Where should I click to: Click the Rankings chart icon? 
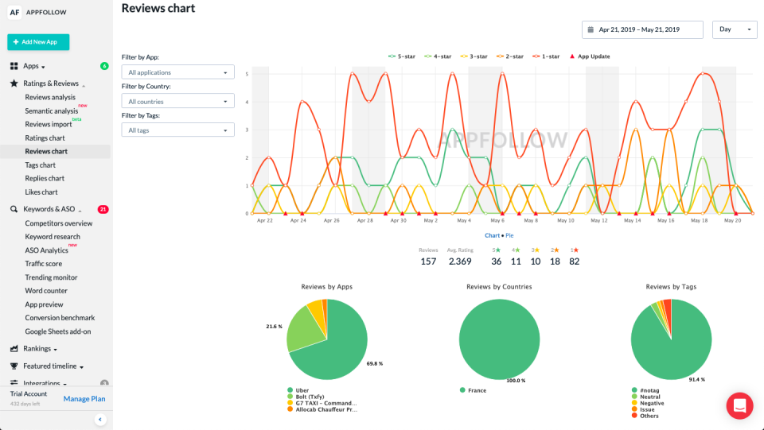click(x=14, y=349)
